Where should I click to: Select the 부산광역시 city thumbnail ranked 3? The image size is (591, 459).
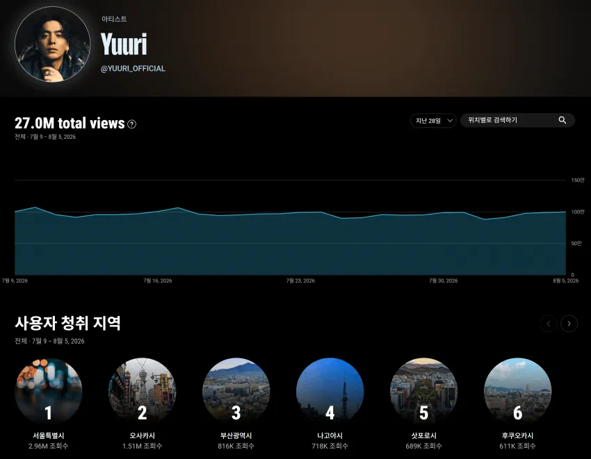tap(236, 391)
